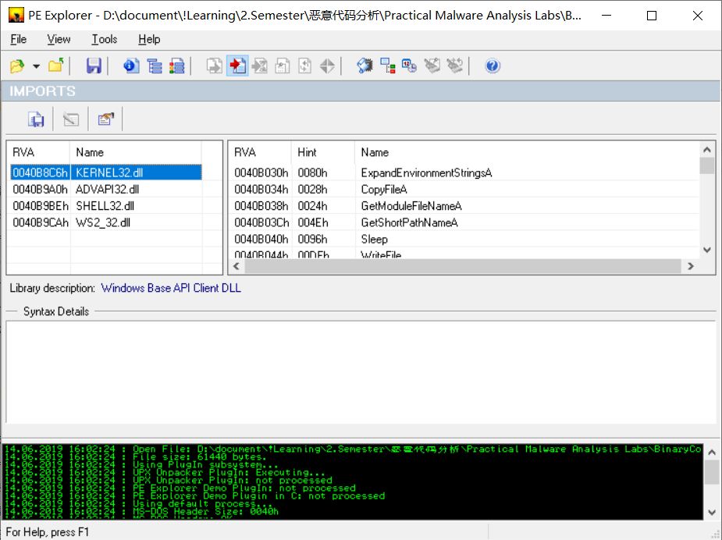Screen dimensions: 722x540
Task: Click the properties icon in Imports toolbar
Action: [105, 119]
